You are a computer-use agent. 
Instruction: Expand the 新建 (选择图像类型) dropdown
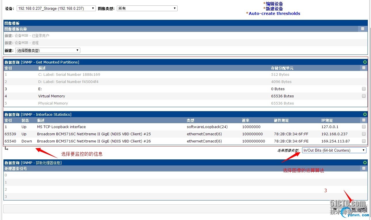pyautogui.click(x=47, y=50)
